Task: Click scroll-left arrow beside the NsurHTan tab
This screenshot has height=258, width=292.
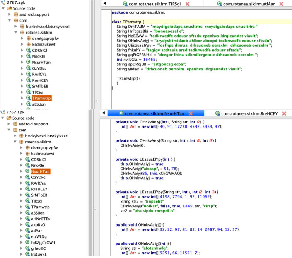Action: click(x=104, y=113)
